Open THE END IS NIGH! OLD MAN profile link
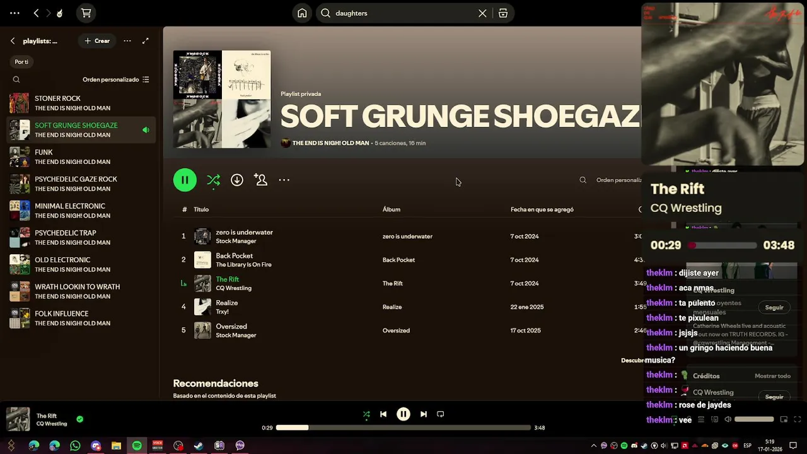This screenshot has height=454, width=807. coord(330,143)
